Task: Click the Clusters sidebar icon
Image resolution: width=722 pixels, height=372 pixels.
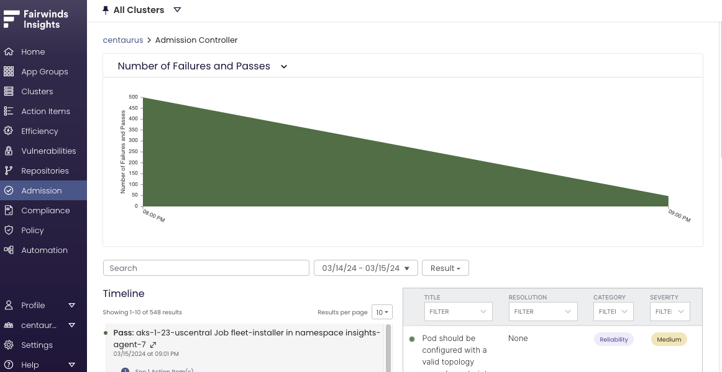Action: (9, 91)
